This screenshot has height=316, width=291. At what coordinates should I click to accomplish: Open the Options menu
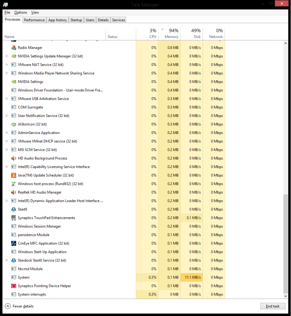[x=21, y=12]
